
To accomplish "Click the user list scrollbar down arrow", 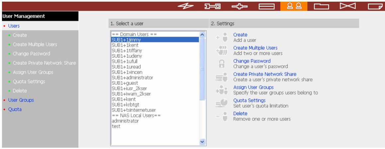I will click(x=202, y=142).
